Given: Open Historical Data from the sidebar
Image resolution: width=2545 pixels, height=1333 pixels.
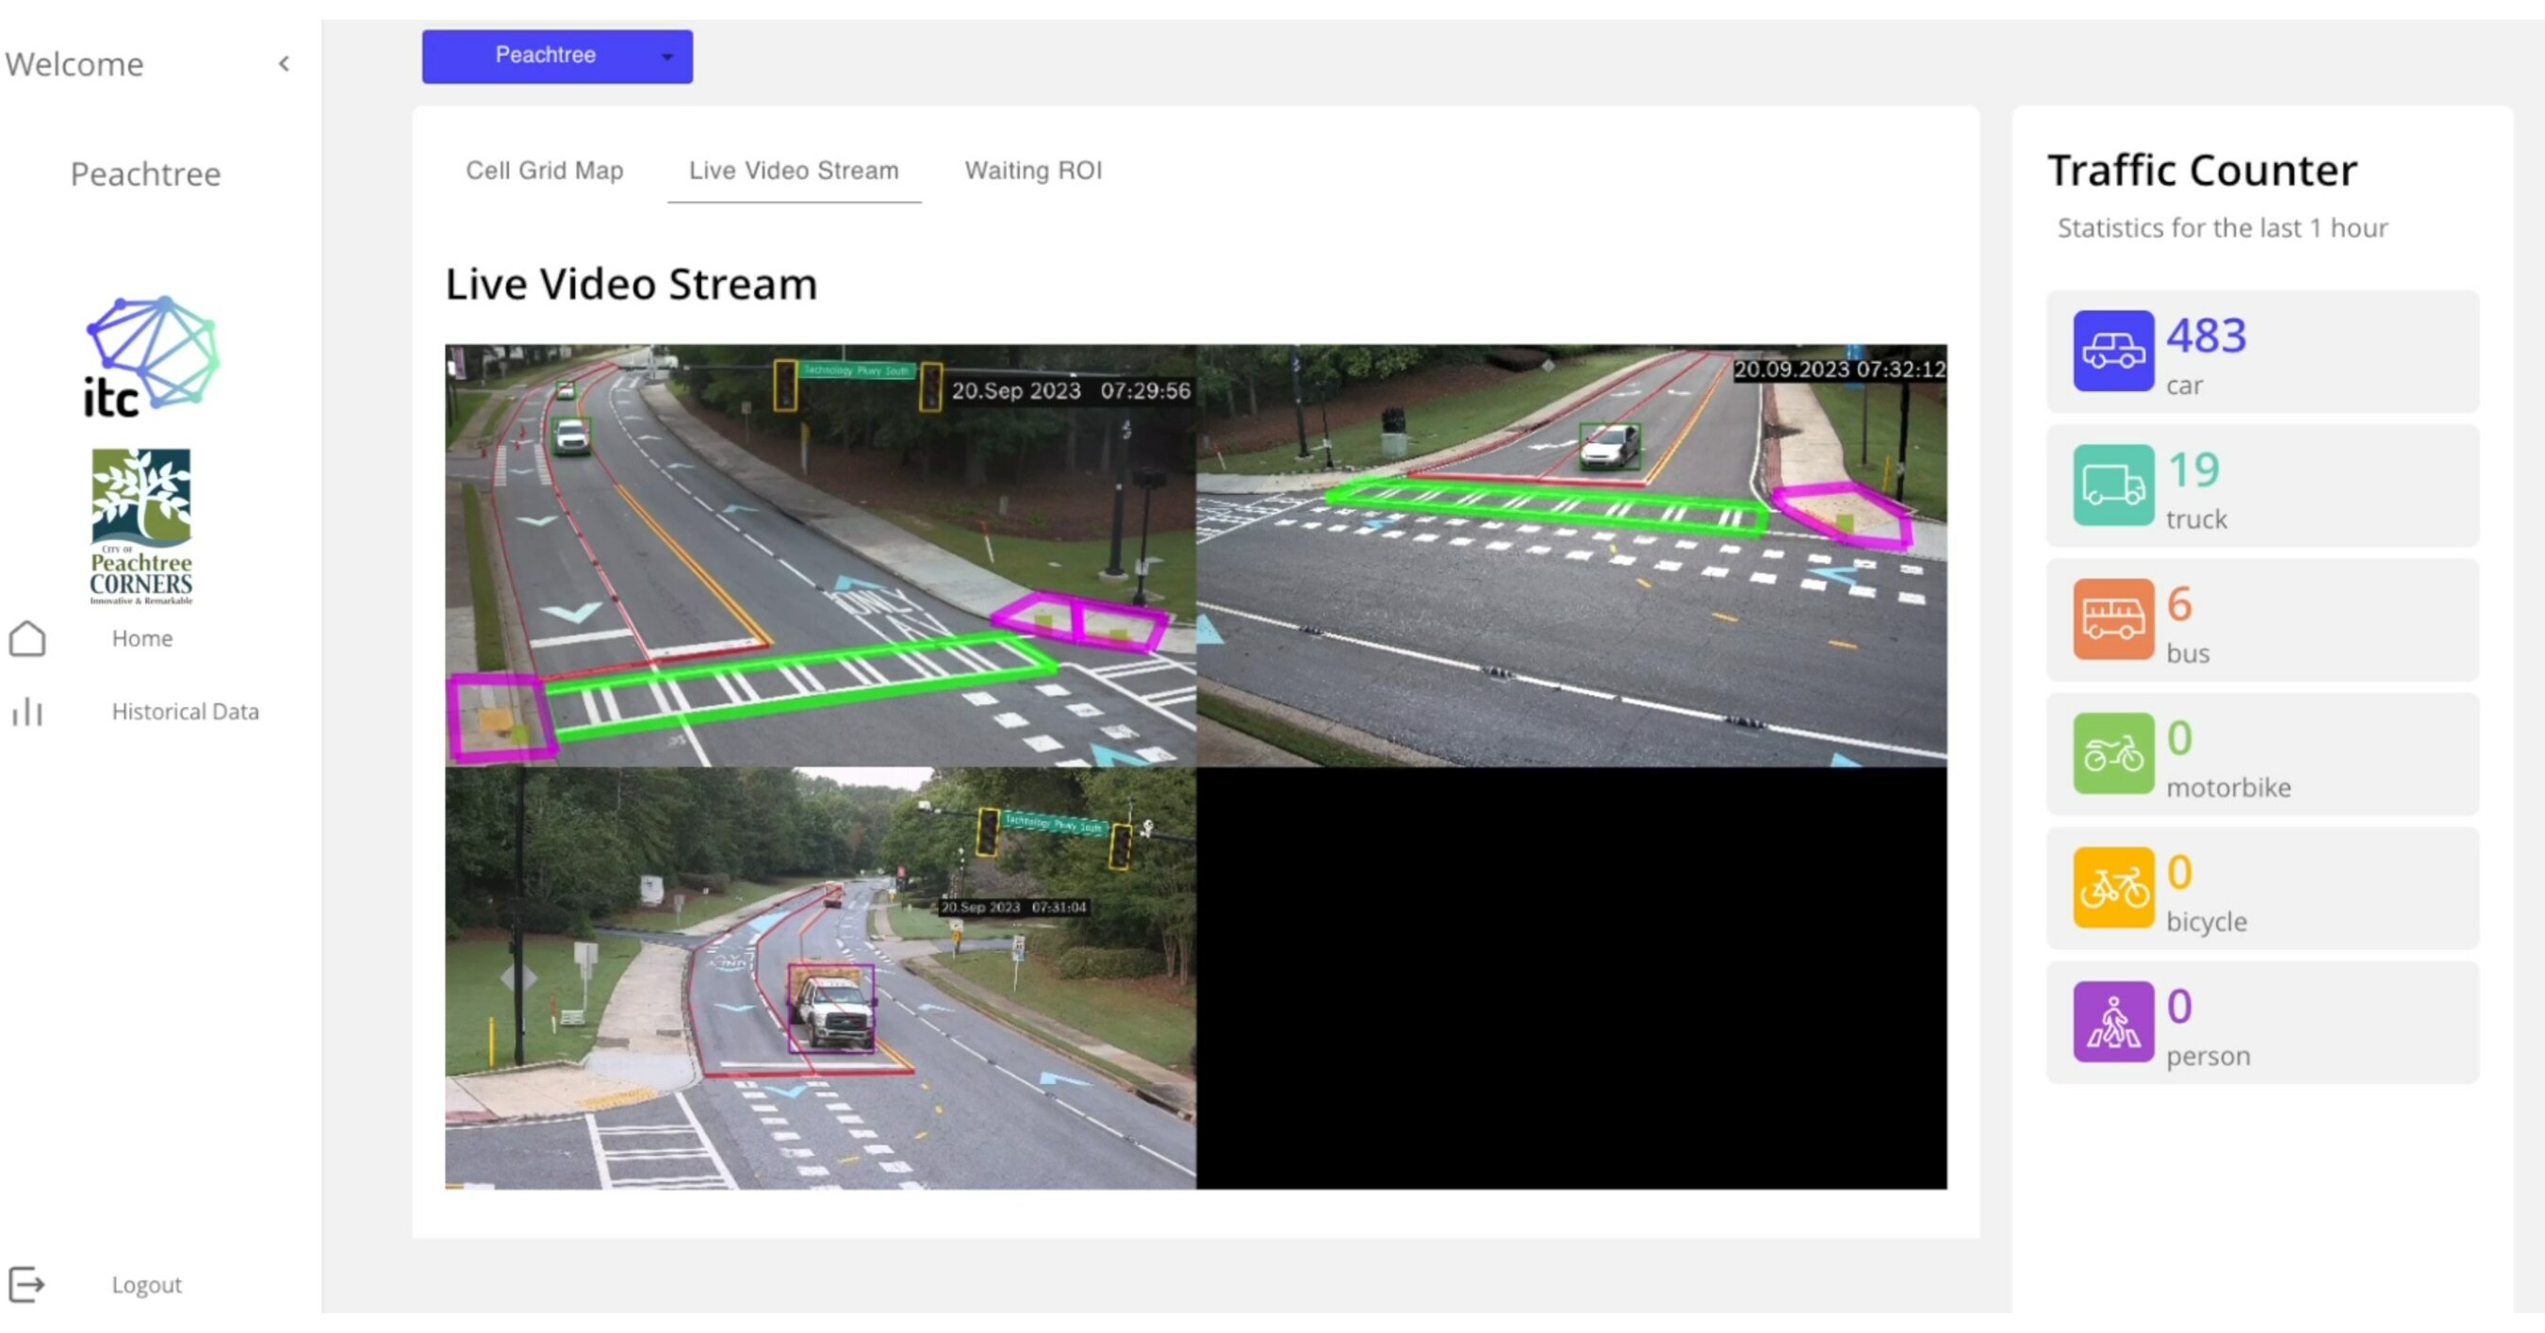Looking at the screenshot, I should [x=185, y=712].
